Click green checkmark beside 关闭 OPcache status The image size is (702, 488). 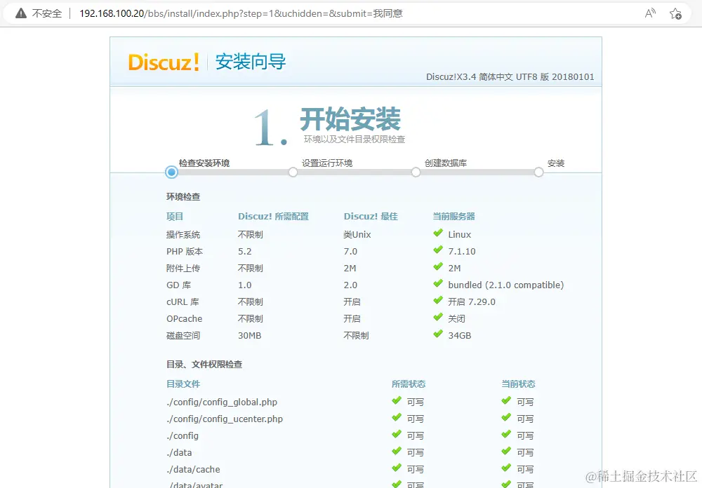pos(438,317)
